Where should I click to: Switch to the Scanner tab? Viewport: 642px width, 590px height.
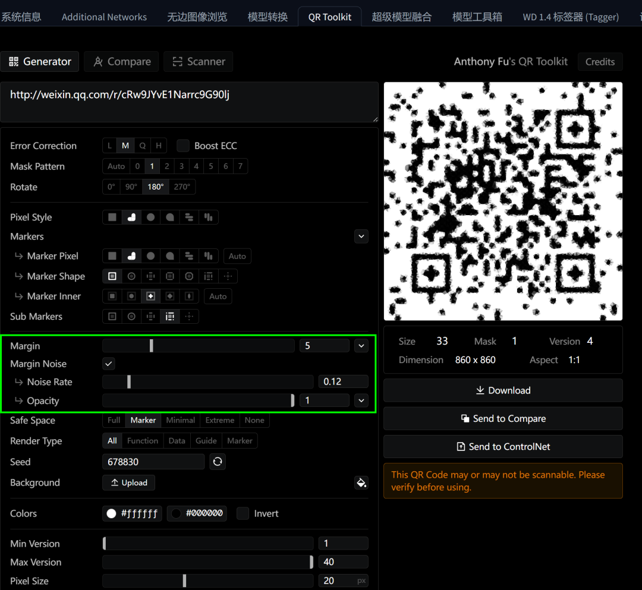[x=199, y=61]
